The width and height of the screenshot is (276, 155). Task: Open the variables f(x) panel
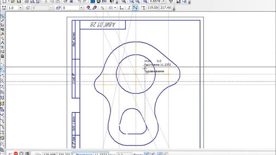tap(104, 1)
